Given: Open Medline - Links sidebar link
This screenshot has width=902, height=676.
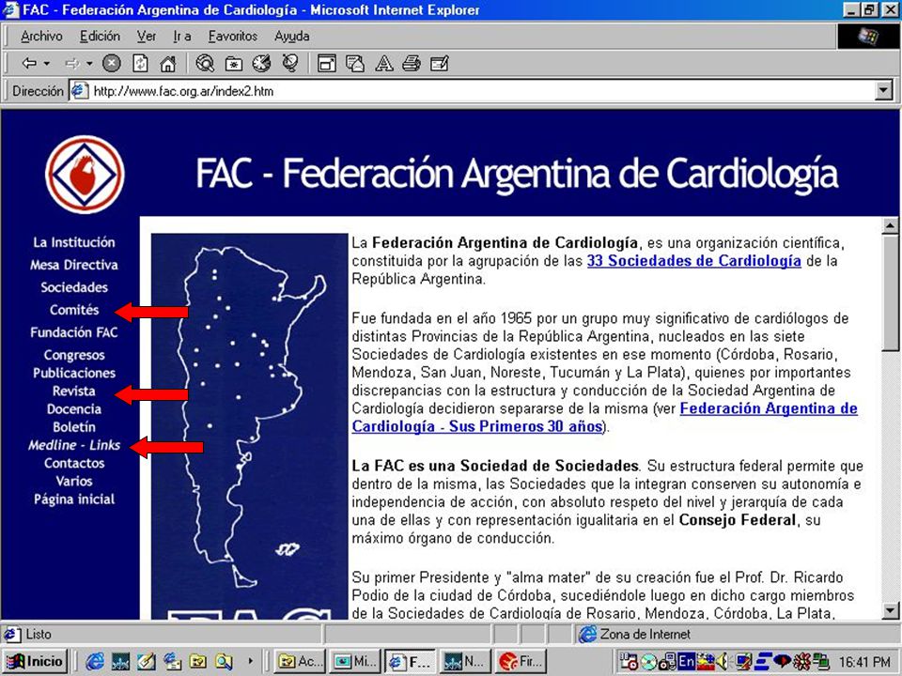Looking at the screenshot, I should point(73,445).
